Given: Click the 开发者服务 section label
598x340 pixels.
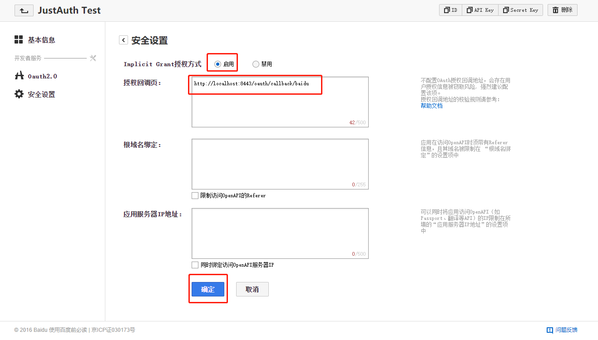Looking at the screenshot, I should (x=28, y=58).
